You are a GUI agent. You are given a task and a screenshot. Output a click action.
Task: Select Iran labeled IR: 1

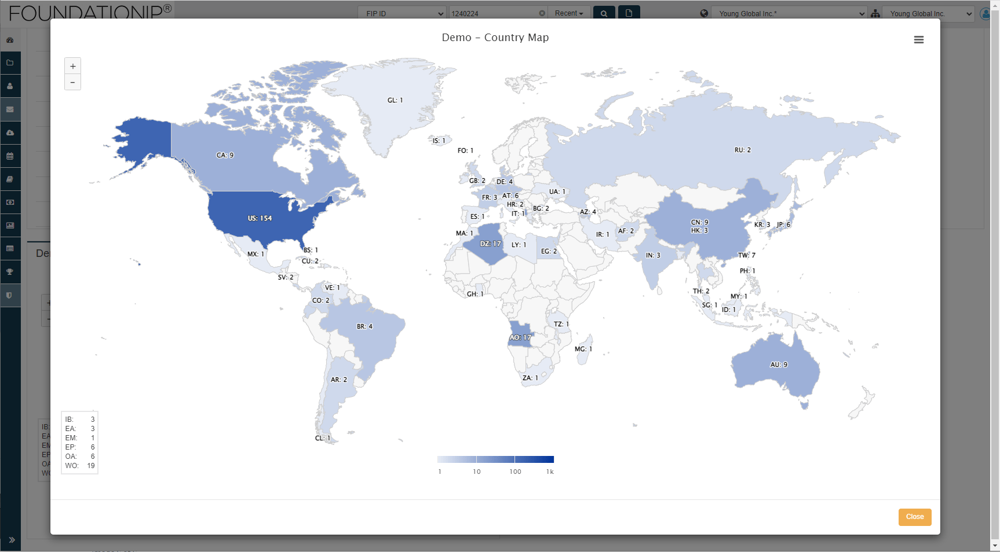(x=603, y=234)
